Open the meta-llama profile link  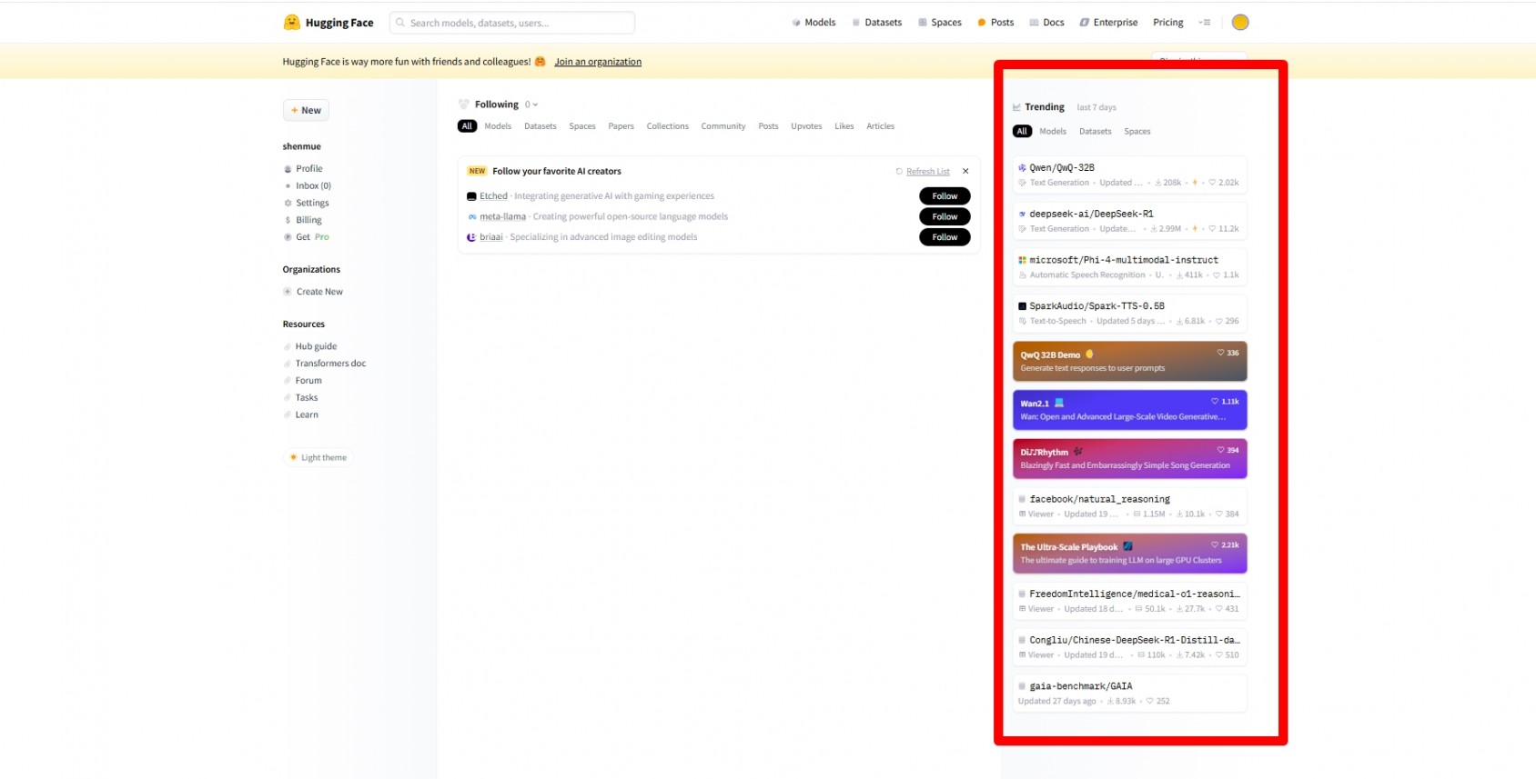[503, 216]
